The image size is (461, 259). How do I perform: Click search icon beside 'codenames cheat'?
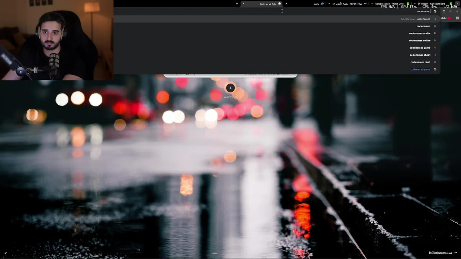click(435, 55)
